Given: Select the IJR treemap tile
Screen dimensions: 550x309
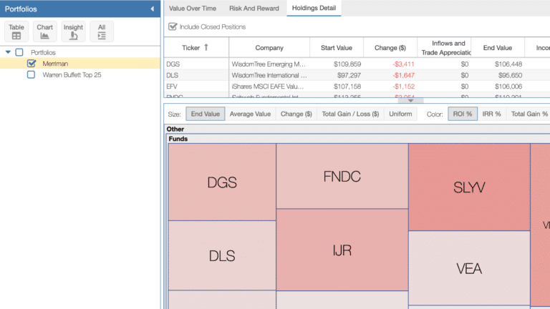Looking at the screenshot, I should click(x=342, y=250).
